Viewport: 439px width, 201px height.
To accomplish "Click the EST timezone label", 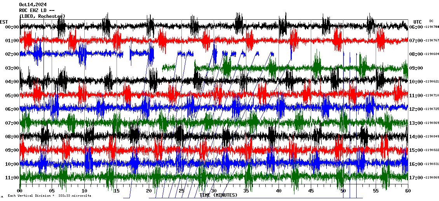I will [4, 22].
